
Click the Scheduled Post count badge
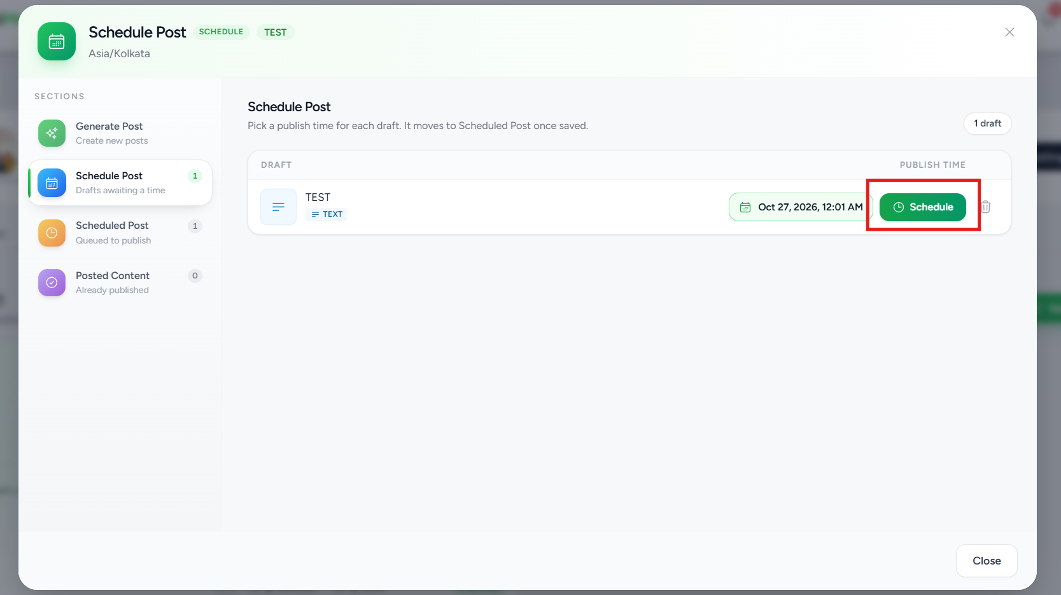coord(195,226)
